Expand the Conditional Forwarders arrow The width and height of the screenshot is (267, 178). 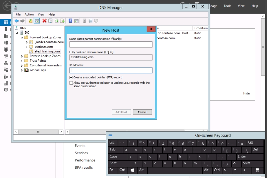pos(22,66)
